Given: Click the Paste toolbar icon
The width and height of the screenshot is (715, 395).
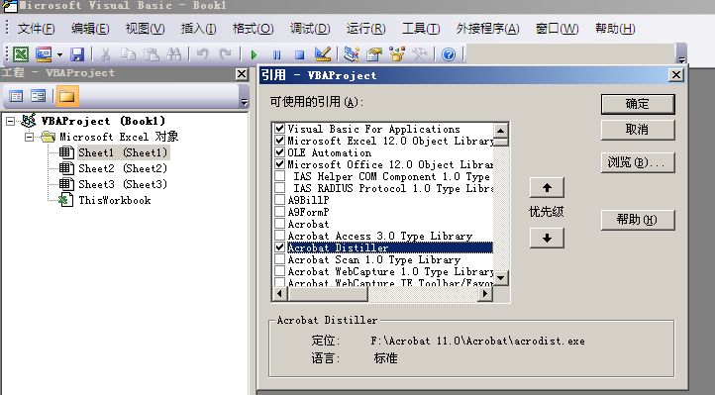Looking at the screenshot, I should [x=152, y=54].
